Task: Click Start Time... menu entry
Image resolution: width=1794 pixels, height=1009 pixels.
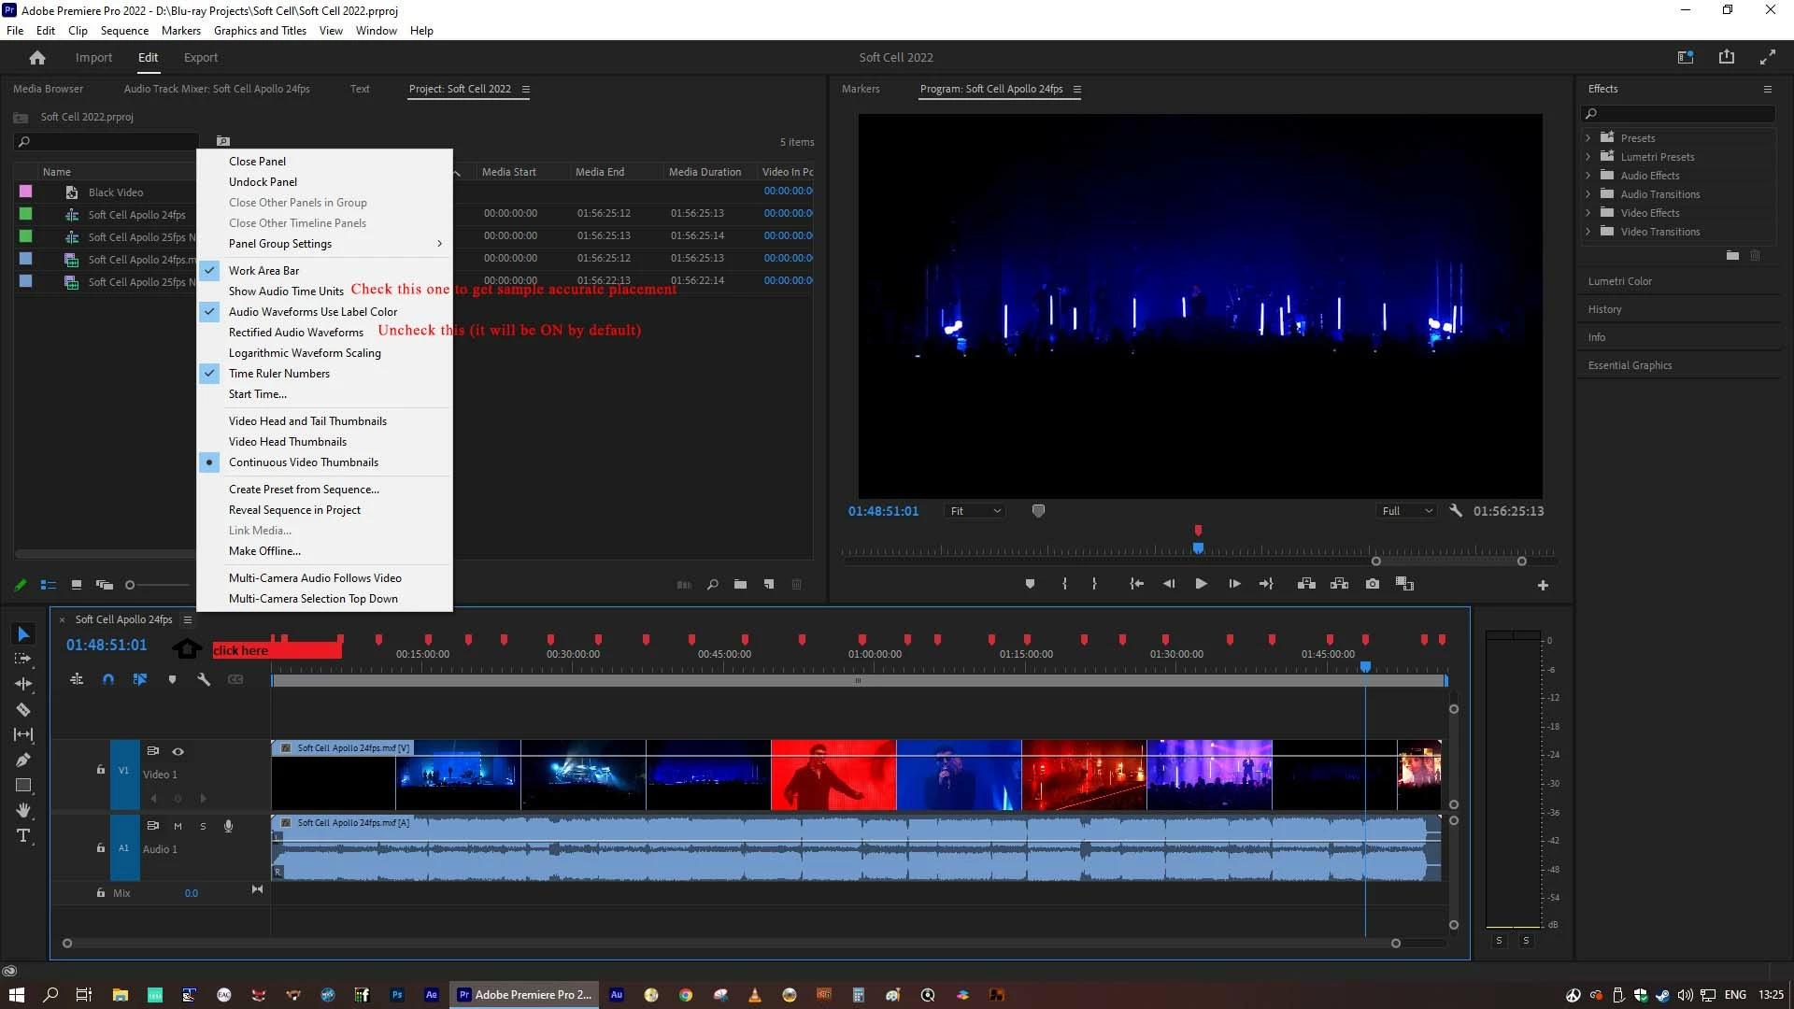Action: (x=257, y=394)
